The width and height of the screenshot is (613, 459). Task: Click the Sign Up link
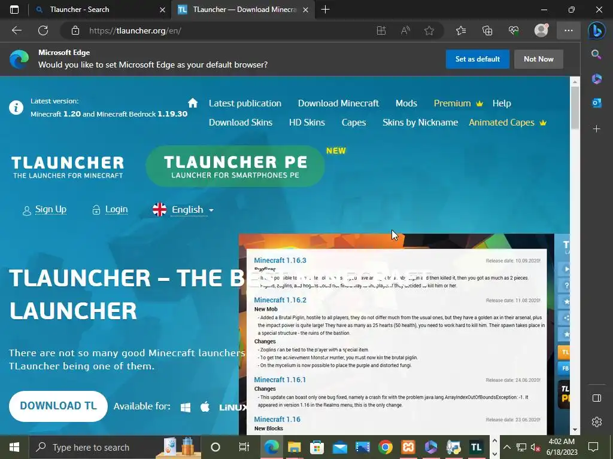51,209
